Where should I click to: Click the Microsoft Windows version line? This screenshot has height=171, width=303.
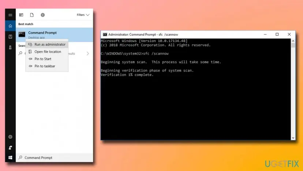pyautogui.click(x=144, y=41)
